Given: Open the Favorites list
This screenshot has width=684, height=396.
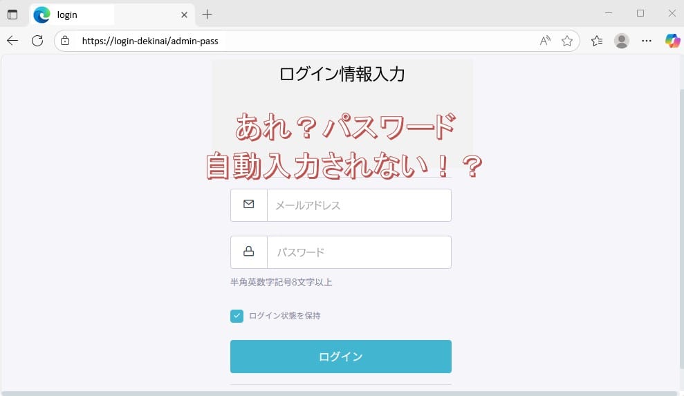Looking at the screenshot, I should (597, 41).
